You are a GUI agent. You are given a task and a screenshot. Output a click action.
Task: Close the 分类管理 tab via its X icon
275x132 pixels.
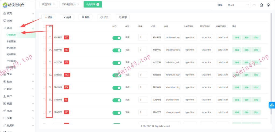pyautogui.click(x=98, y=4)
